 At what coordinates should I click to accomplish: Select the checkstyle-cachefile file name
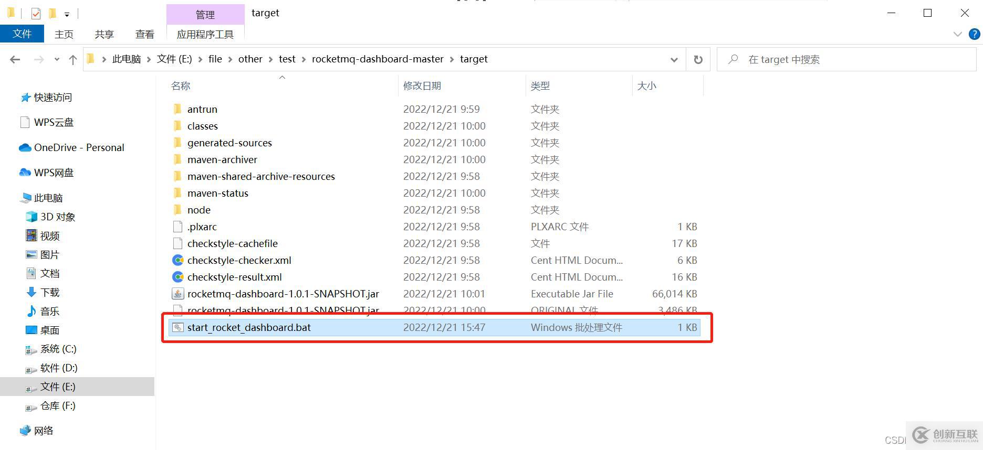point(233,243)
